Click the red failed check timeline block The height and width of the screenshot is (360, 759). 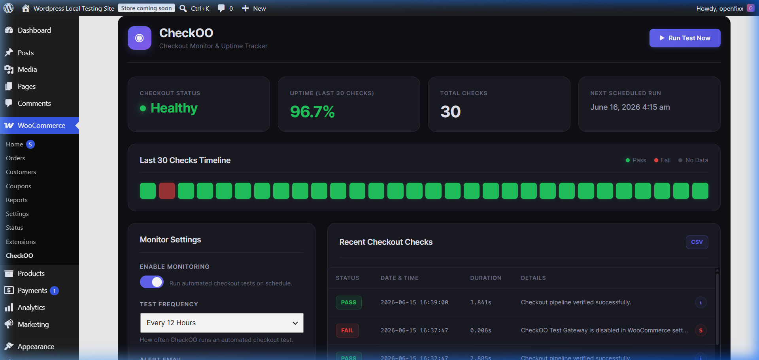[167, 191]
